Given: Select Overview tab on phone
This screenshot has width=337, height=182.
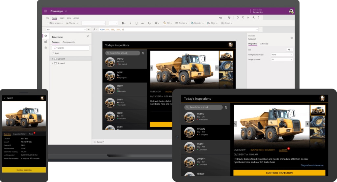Looking at the screenshot, I should coord(7,134).
